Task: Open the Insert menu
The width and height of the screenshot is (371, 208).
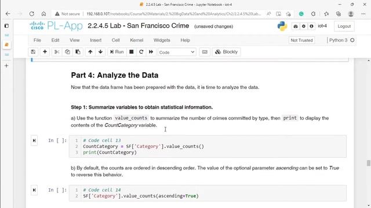Action: (x=96, y=40)
